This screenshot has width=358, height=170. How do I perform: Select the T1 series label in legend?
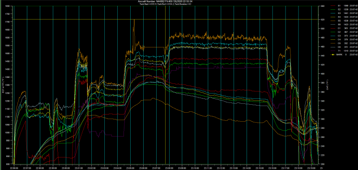tap(339, 51)
